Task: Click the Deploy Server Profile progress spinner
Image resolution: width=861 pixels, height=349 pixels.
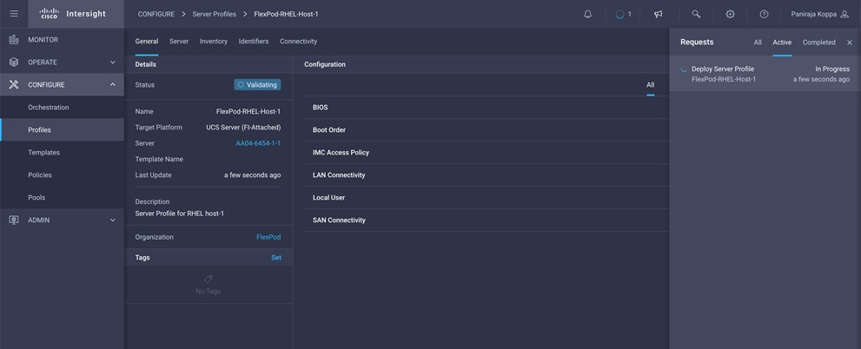Action: [x=684, y=69]
